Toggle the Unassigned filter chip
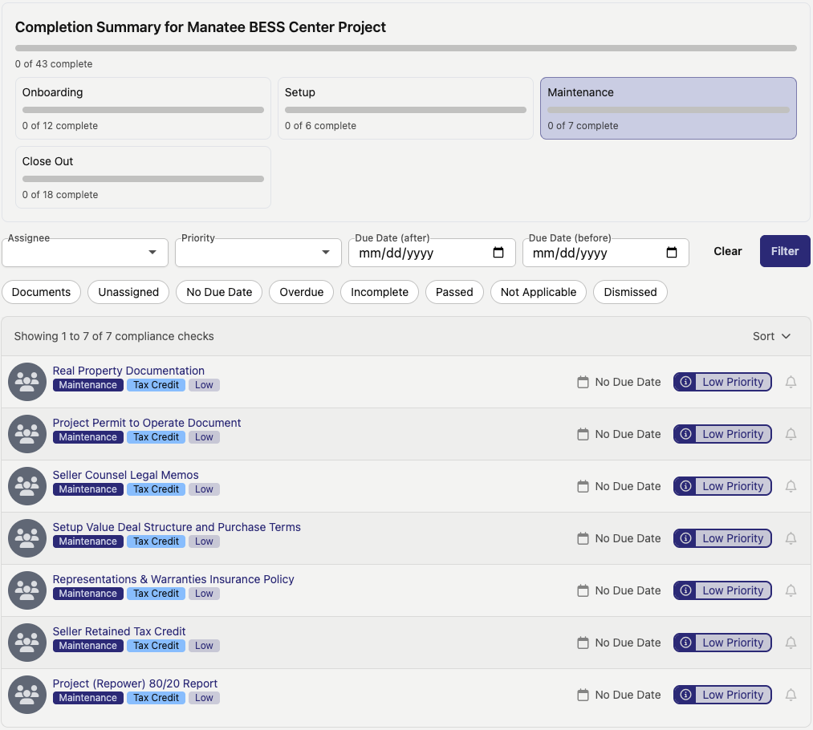813x730 pixels. coord(128,292)
